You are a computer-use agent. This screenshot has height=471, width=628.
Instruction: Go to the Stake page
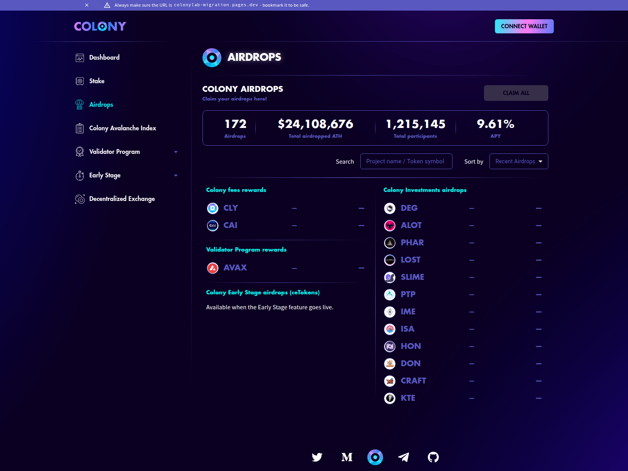click(x=97, y=81)
